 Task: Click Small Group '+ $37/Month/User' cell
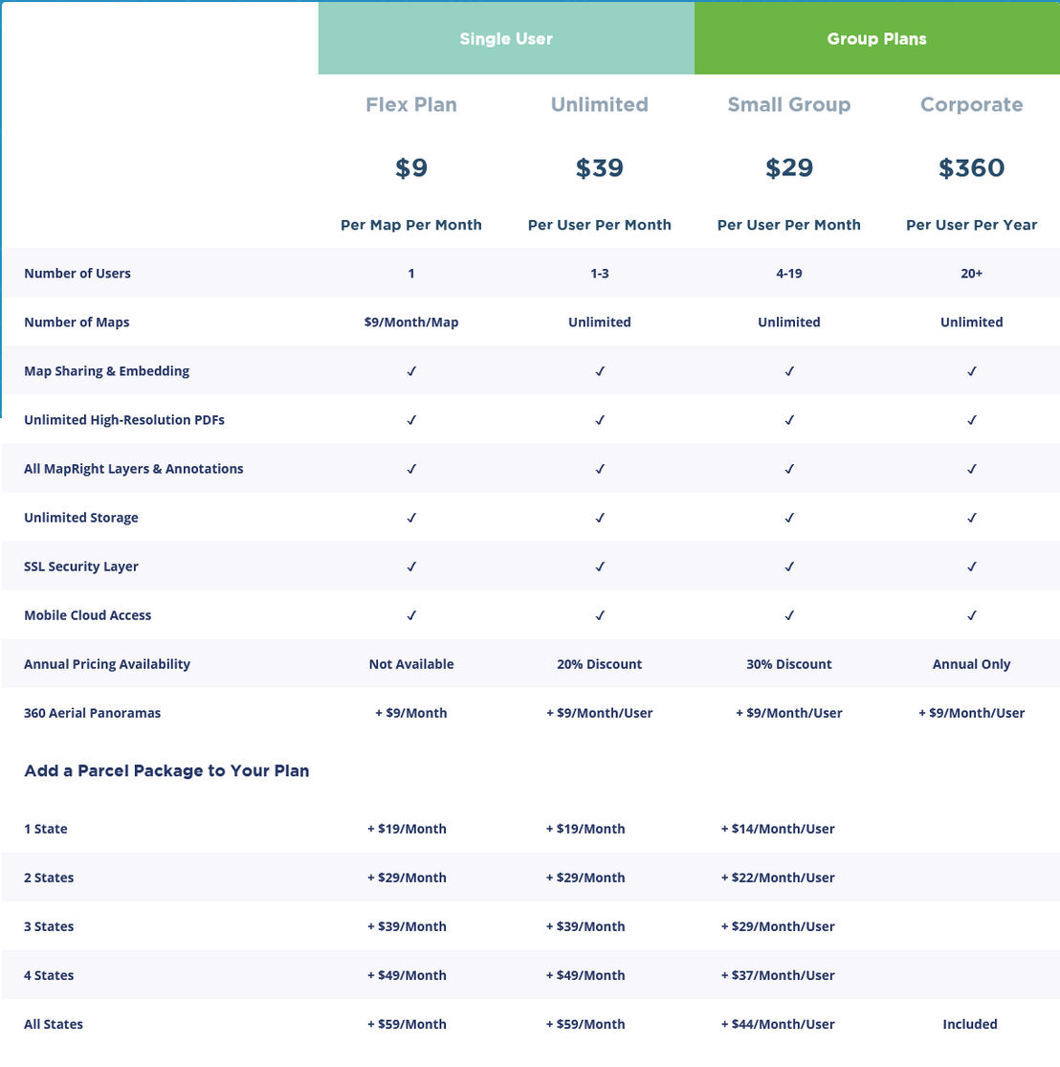pyautogui.click(x=778, y=976)
